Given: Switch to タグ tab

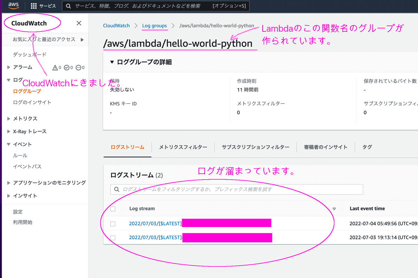Looking at the screenshot, I should pyautogui.click(x=367, y=147).
